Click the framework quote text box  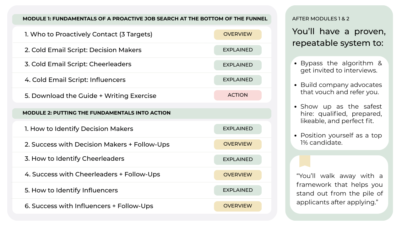(339, 189)
